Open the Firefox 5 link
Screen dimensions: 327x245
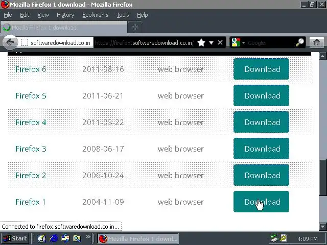31,96
